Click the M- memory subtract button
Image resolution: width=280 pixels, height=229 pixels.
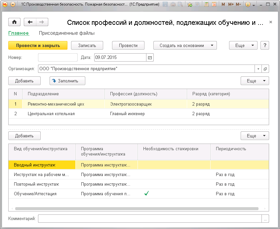[x=238, y=4]
